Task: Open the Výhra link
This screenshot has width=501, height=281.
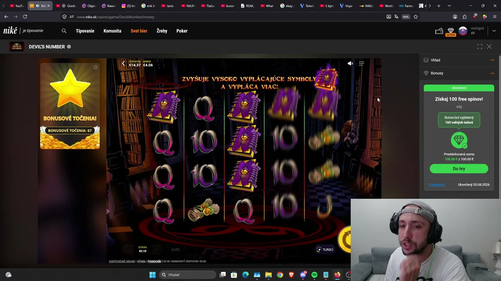Action: (x=141, y=261)
